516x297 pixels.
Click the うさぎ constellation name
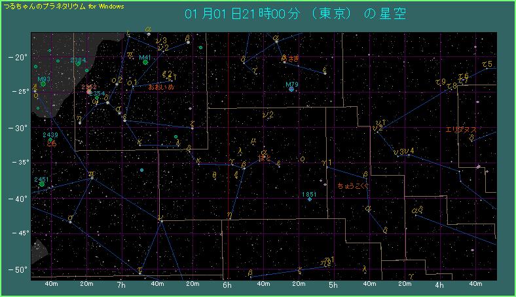click(x=289, y=59)
